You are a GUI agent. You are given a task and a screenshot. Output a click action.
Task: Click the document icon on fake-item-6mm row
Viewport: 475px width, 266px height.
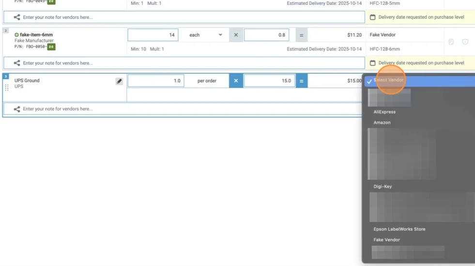(x=451, y=42)
